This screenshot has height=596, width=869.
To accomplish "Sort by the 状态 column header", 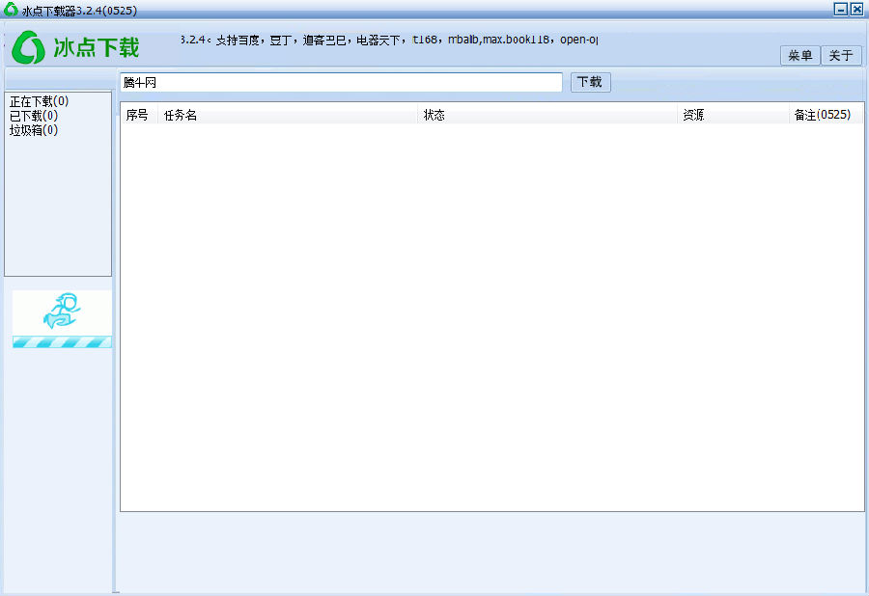I will coord(547,115).
